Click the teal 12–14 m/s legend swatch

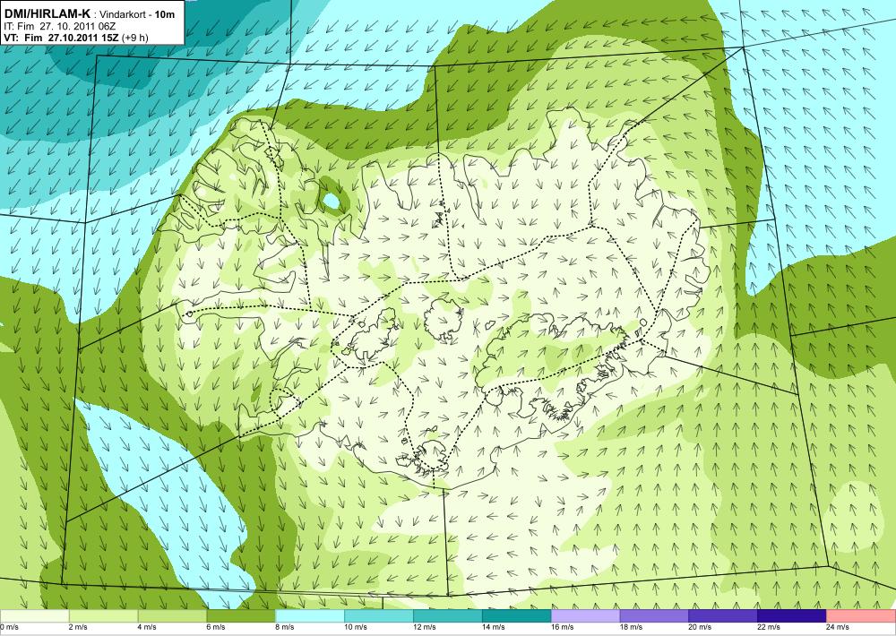(x=448, y=616)
